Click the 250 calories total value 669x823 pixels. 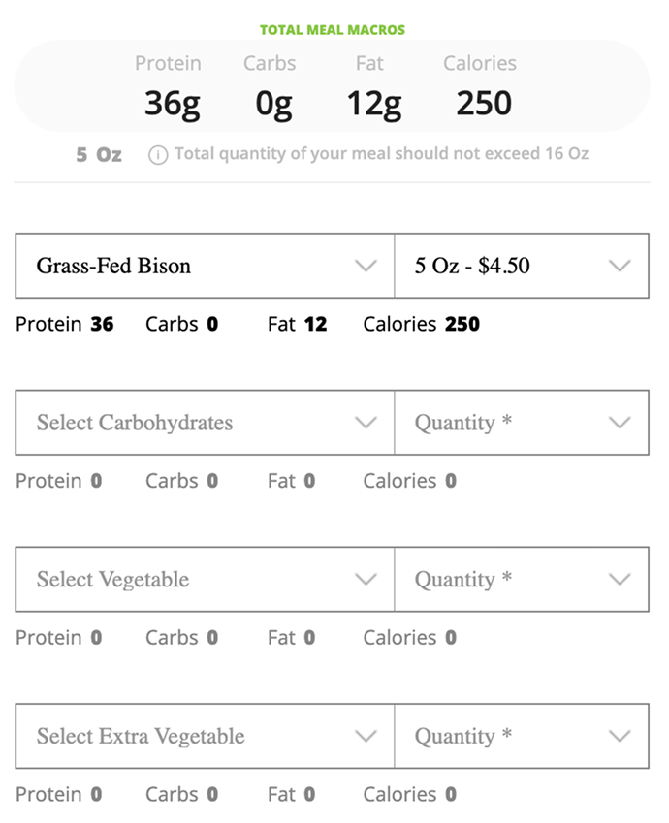(x=482, y=100)
